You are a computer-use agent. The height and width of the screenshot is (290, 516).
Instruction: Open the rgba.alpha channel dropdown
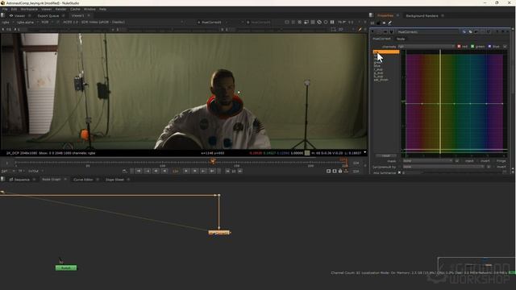pyautogui.click(x=27, y=22)
